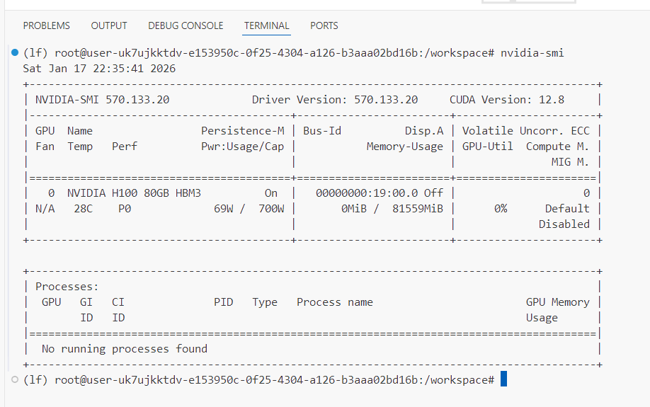Switch to the PROBLEMS tab
Viewport: 650px width, 407px height.
pyautogui.click(x=47, y=25)
